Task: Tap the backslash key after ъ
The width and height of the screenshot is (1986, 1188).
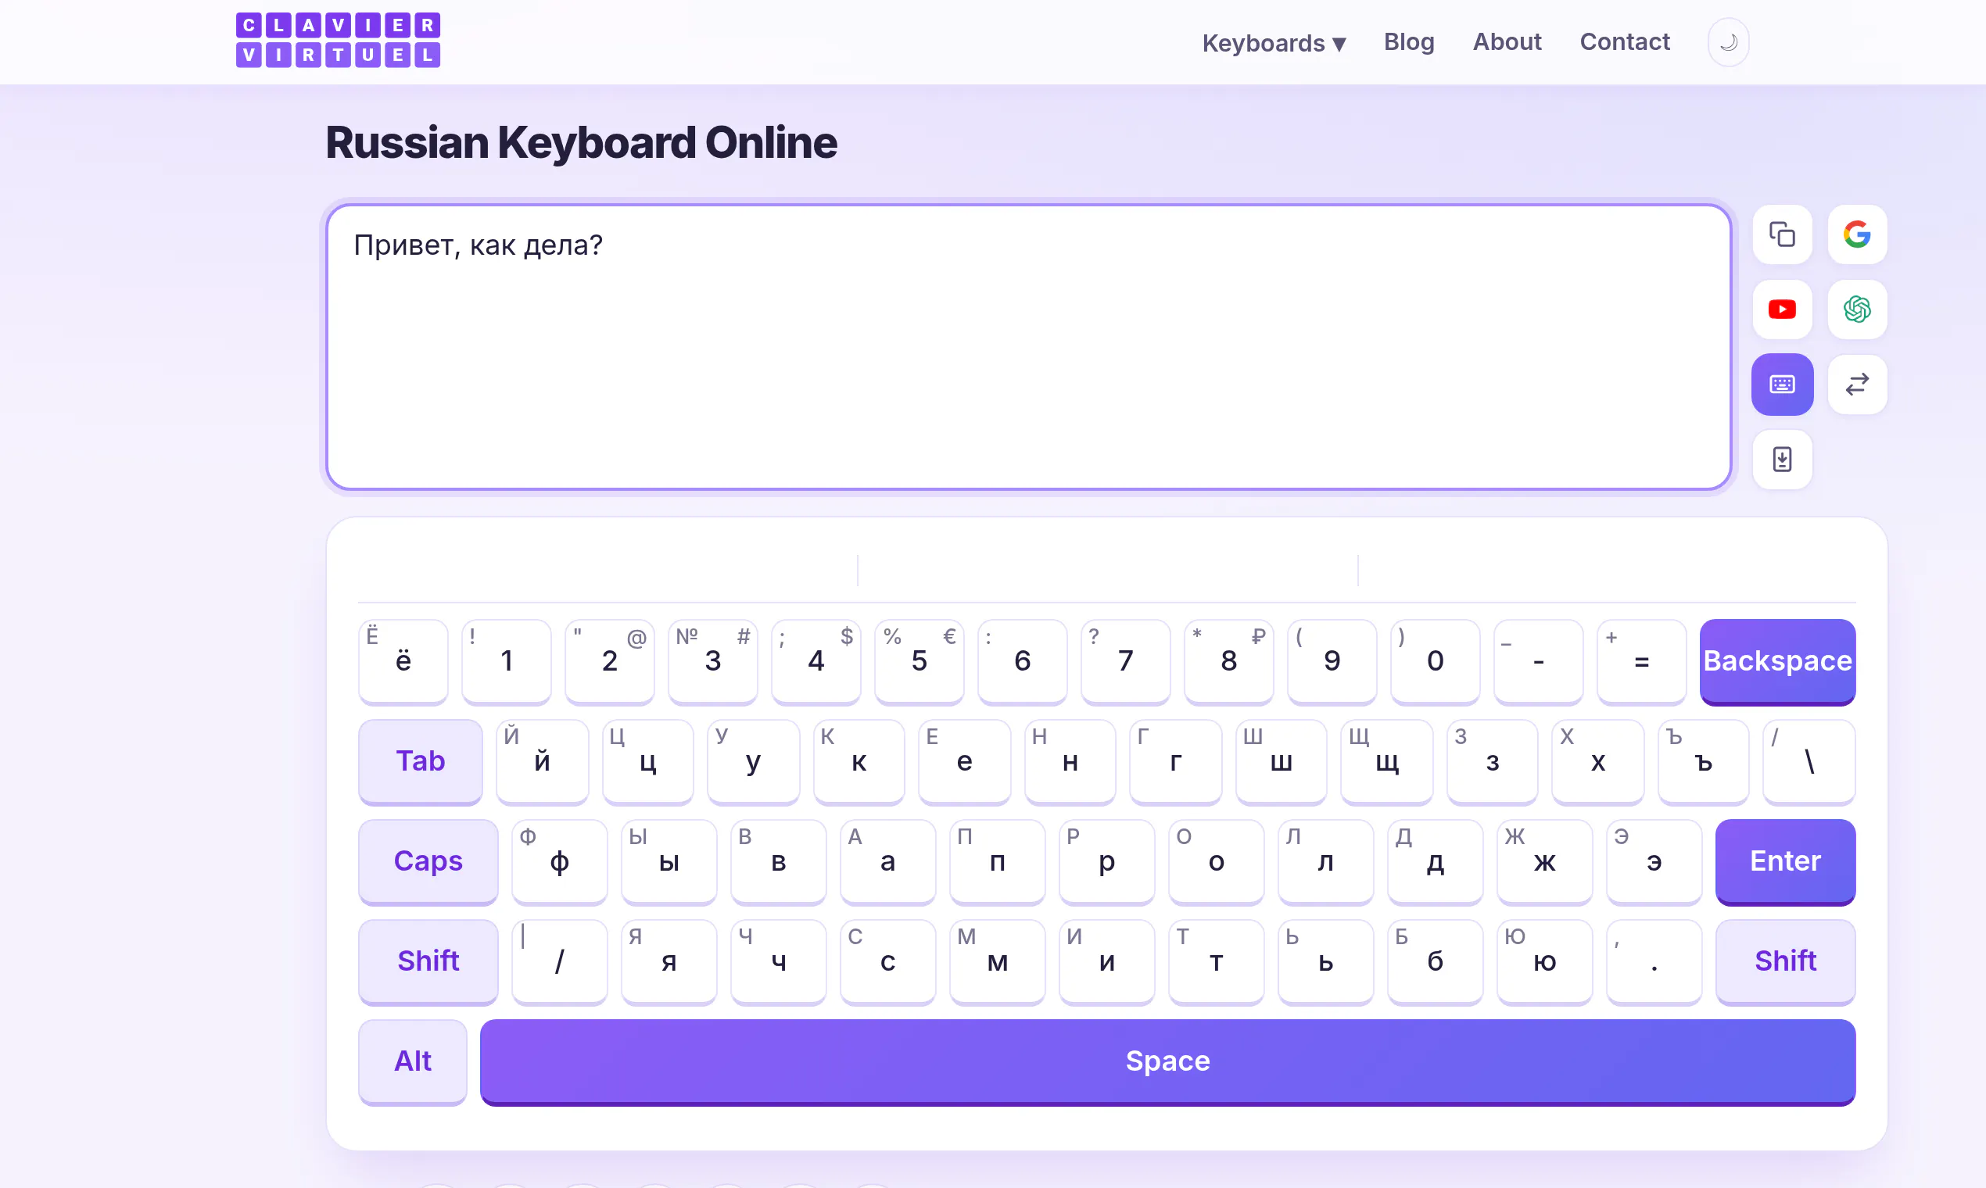Action: (1809, 761)
